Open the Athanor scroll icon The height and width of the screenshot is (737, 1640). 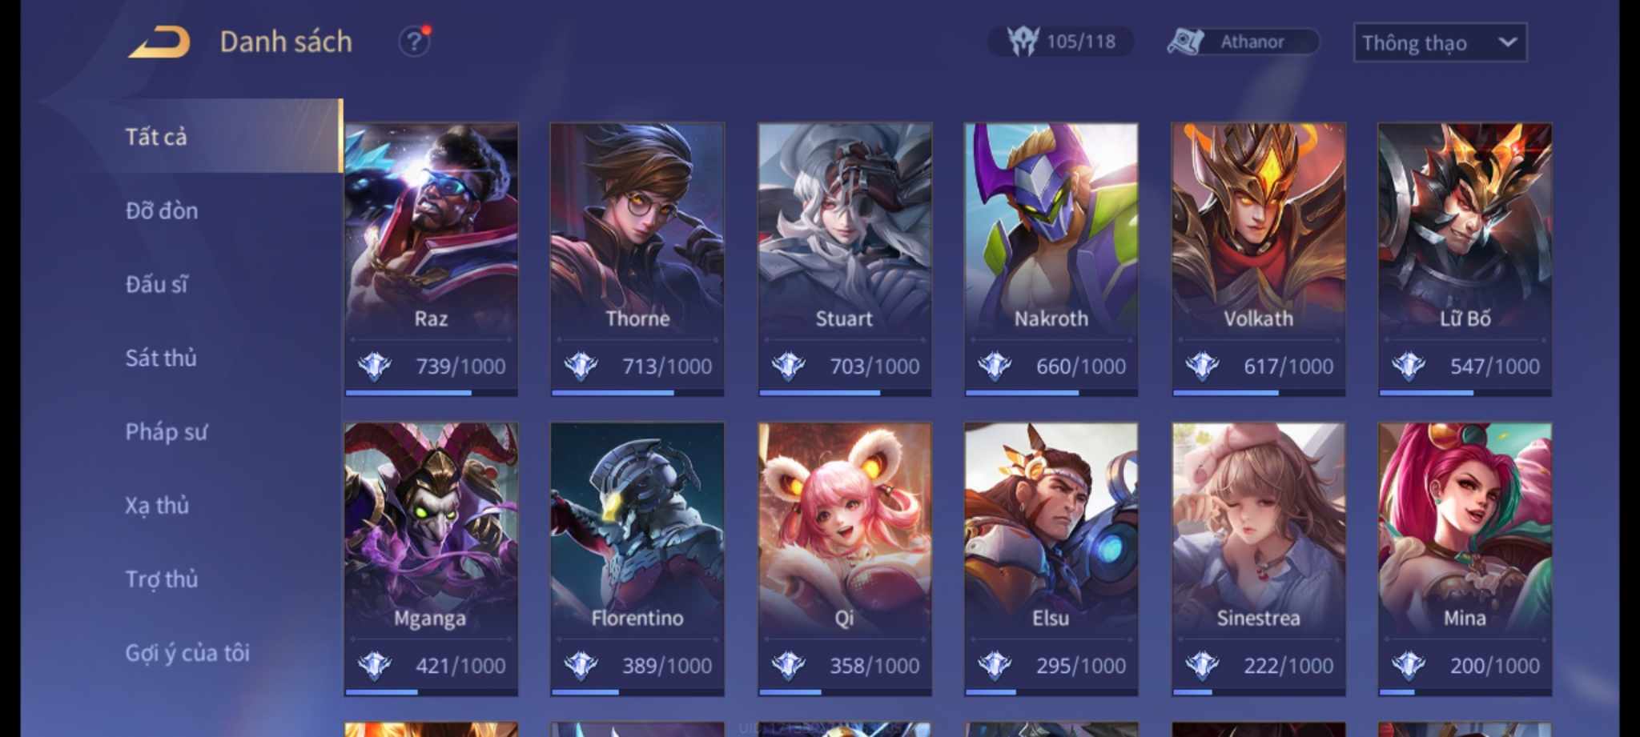point(1185,42)
